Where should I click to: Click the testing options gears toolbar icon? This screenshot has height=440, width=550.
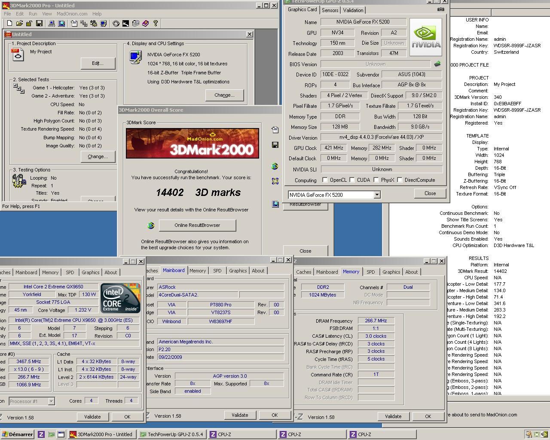[x=93, y=23]
